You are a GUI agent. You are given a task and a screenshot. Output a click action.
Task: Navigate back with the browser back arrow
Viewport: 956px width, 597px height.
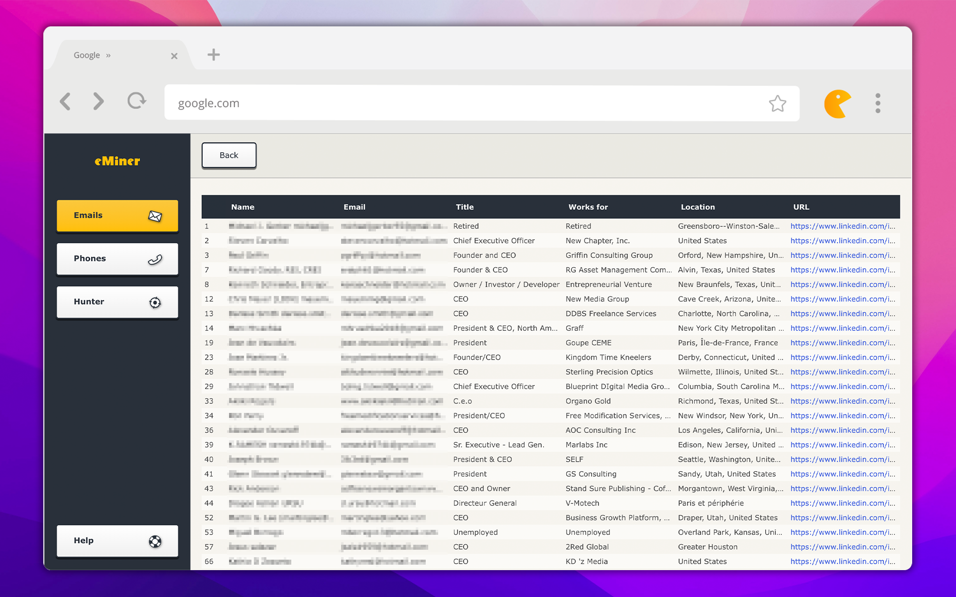pyautogui.click(x=65, y=101)
